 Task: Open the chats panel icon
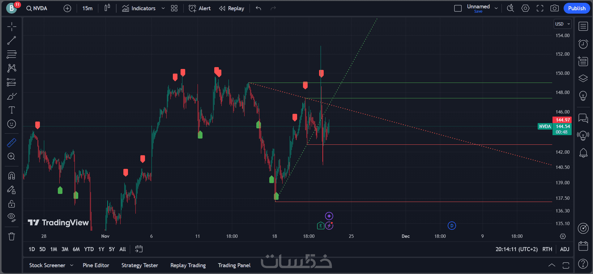583,118
